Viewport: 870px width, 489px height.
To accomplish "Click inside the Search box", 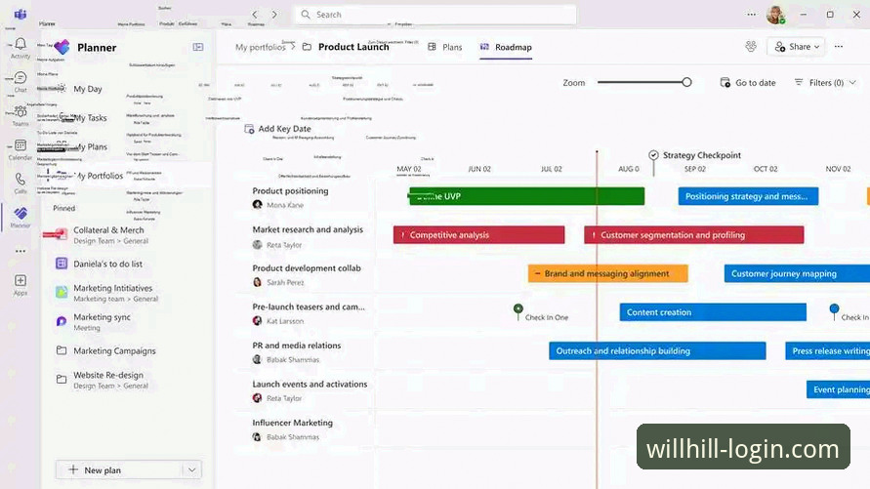I will (435, 15).
